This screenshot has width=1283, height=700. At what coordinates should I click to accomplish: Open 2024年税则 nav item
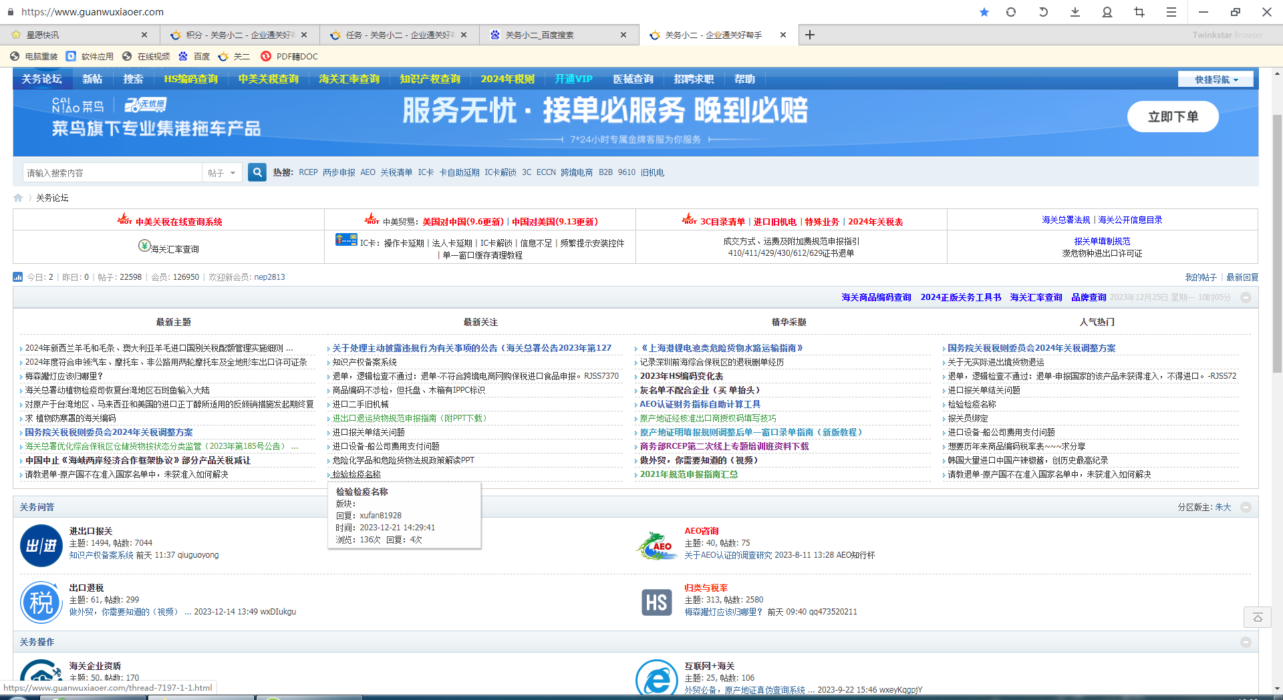point(507,79)
